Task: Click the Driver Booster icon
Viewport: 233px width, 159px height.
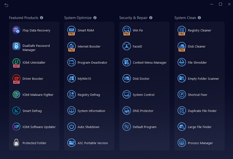Action: tap(16, 79)
